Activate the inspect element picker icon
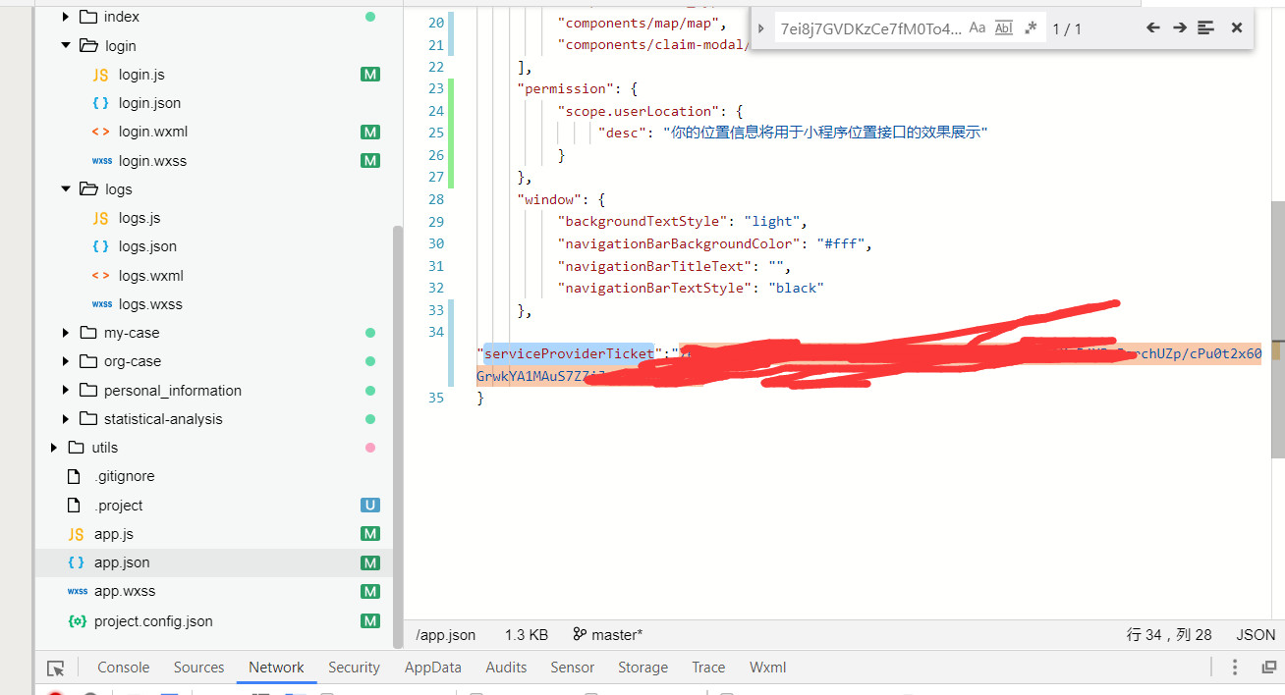1285x695 pixels. [55, 668]
